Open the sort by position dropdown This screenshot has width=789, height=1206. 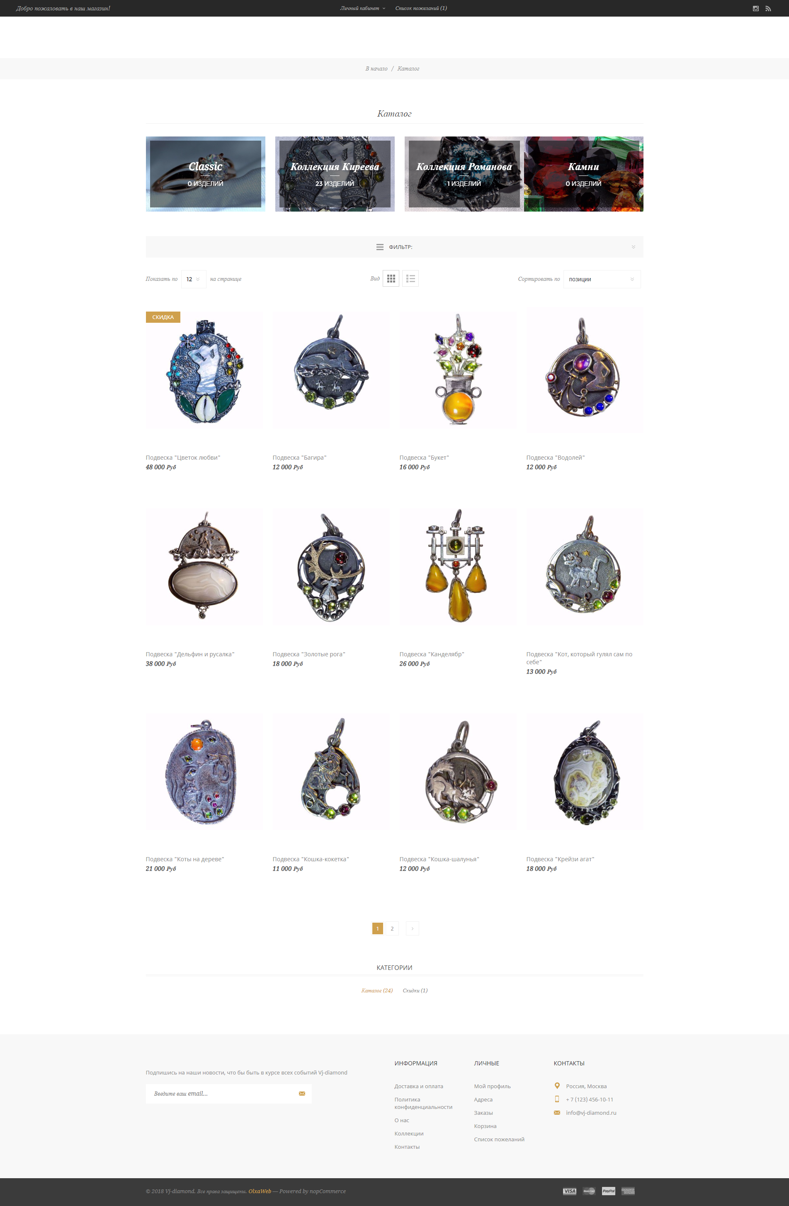click(602, 279)
